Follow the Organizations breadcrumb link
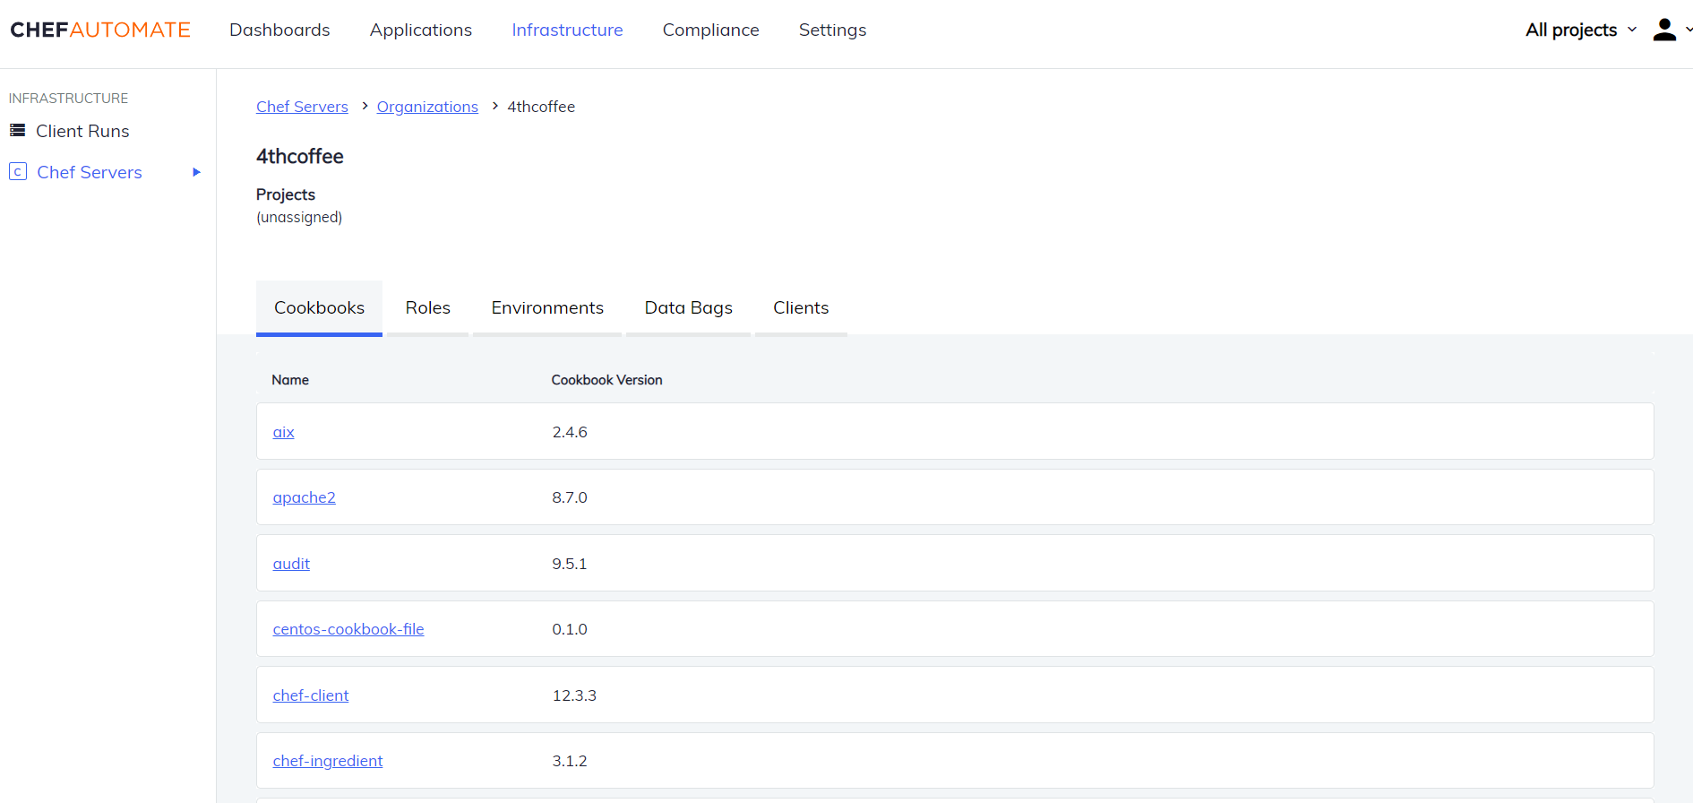Screen dimensions: 1693x803 427,107
